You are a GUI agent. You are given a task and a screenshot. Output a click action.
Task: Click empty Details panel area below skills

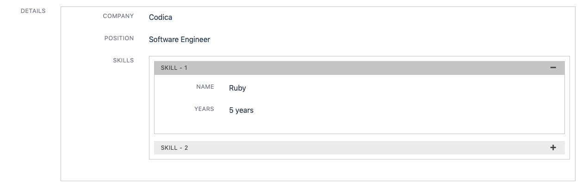point(318,170)
